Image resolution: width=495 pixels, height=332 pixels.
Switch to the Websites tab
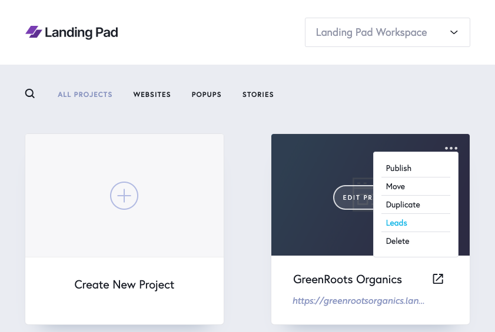tap(152, 95)
